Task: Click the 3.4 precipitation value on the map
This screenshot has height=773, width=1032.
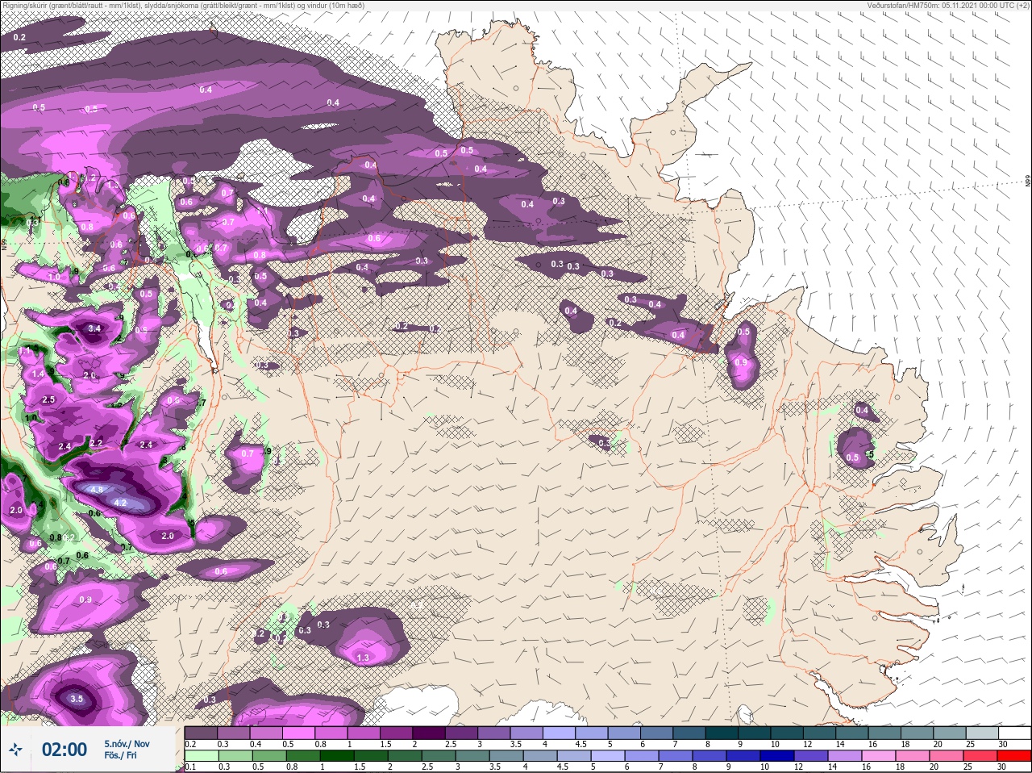Action: (94, 328)
